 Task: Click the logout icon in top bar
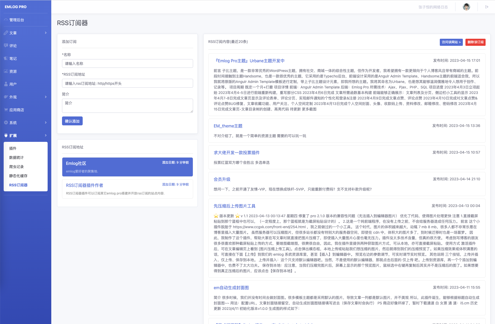(x=487, y=7)
